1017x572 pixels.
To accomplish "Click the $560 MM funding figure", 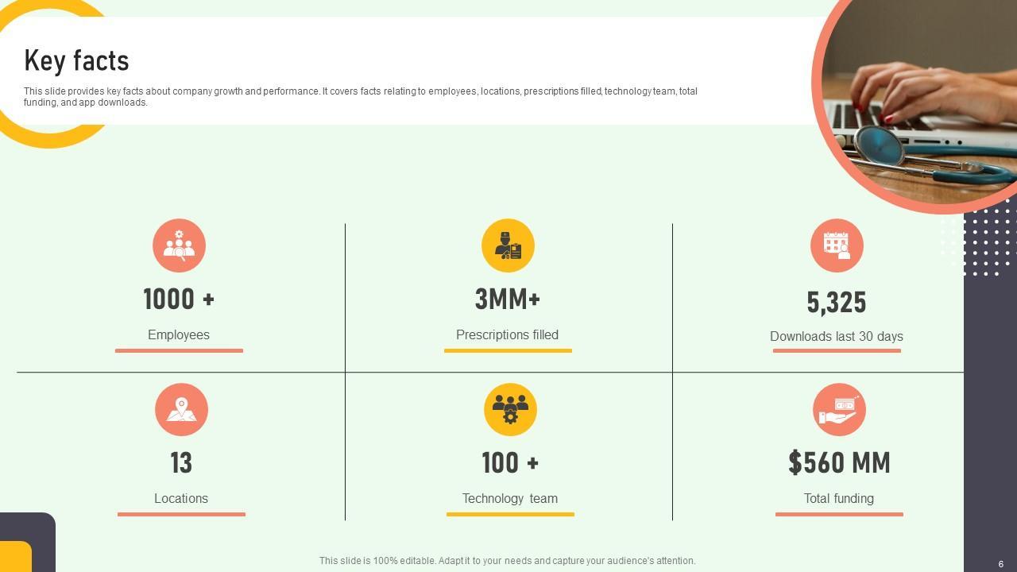I will [839, 463].
